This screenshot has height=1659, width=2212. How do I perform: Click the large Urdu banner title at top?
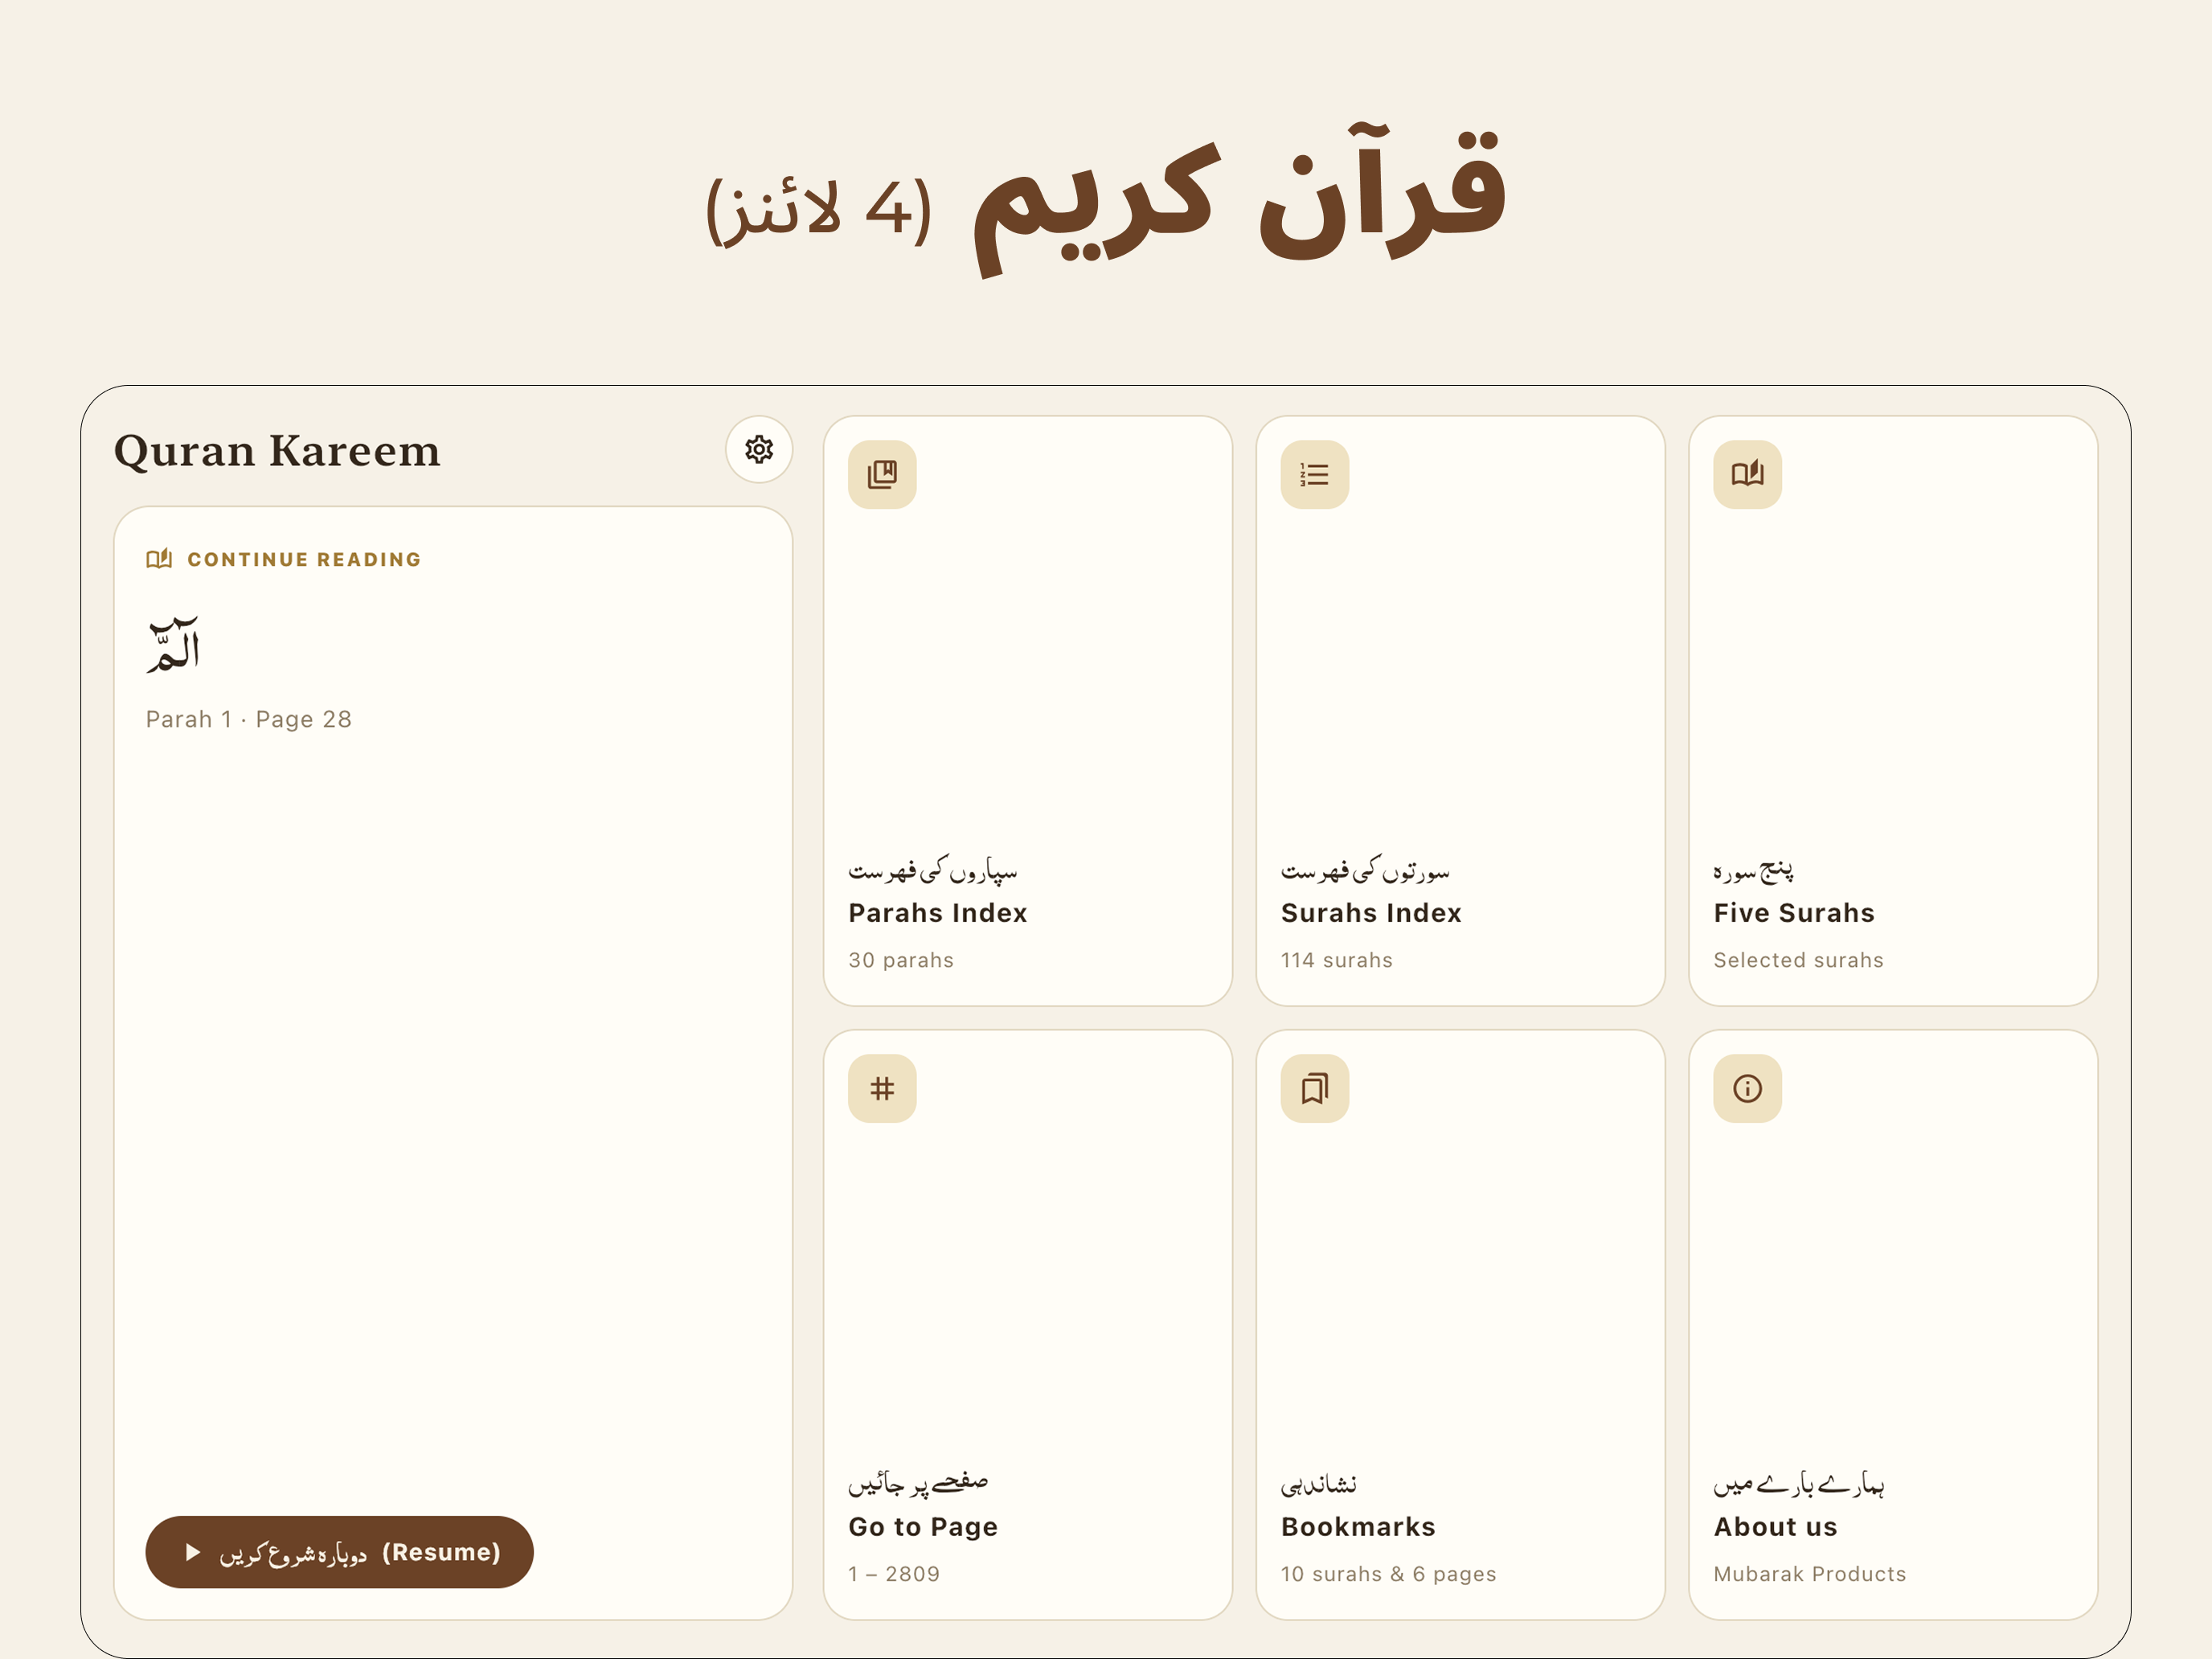pyautogui.click(x=1105, y=200)
